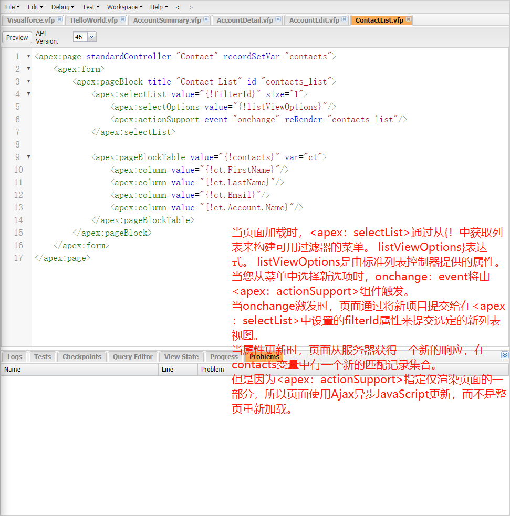Go forward with the right arrow
The height and width of the screenshot is (516, 510).
(x=190, y=7)
